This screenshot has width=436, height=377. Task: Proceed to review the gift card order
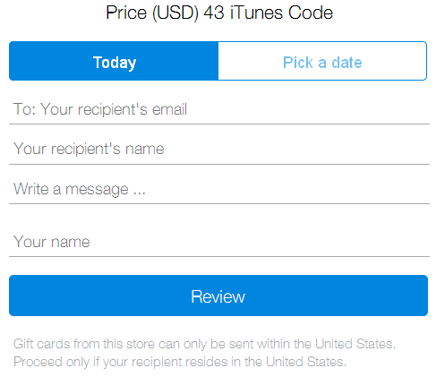pos(218,296)
